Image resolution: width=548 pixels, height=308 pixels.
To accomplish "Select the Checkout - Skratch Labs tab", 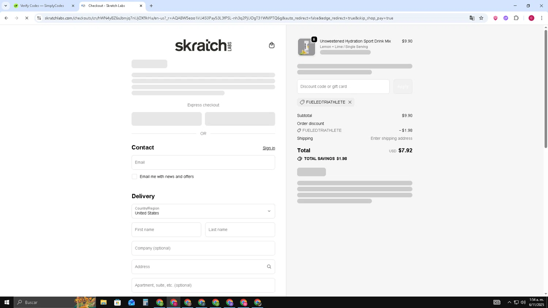I will [112, 6].
